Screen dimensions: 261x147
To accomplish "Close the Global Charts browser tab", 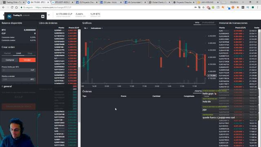I will click(x=170, y=2).
